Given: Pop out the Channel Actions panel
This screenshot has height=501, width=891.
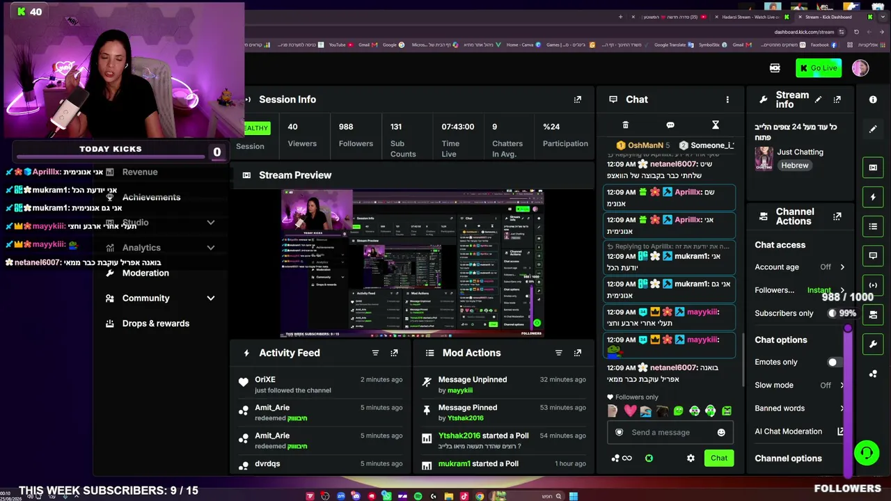Looking at the screenshot, I should [x=837, y=216].
